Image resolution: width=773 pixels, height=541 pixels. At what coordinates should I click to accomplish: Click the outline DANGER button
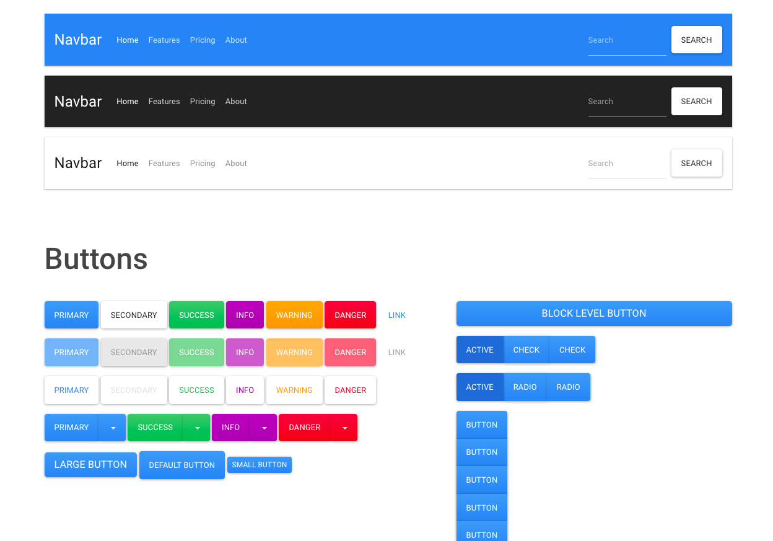[x=350, y=390]
